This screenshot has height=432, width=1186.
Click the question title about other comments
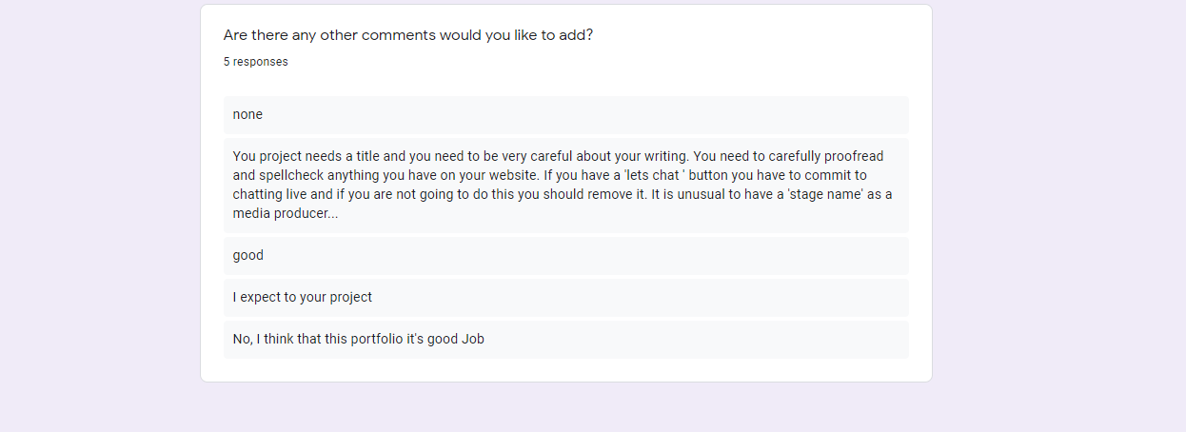(408, 35)
